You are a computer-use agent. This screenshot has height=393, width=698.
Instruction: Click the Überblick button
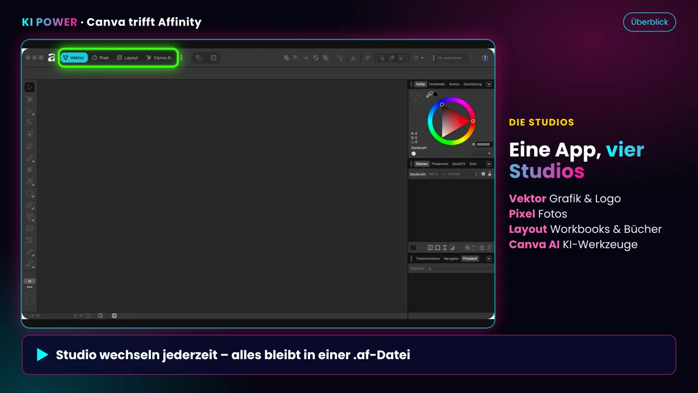pos(650,22)
